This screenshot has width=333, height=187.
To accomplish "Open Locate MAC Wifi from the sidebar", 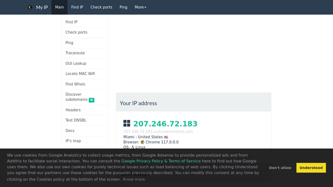I will [85, 74].
